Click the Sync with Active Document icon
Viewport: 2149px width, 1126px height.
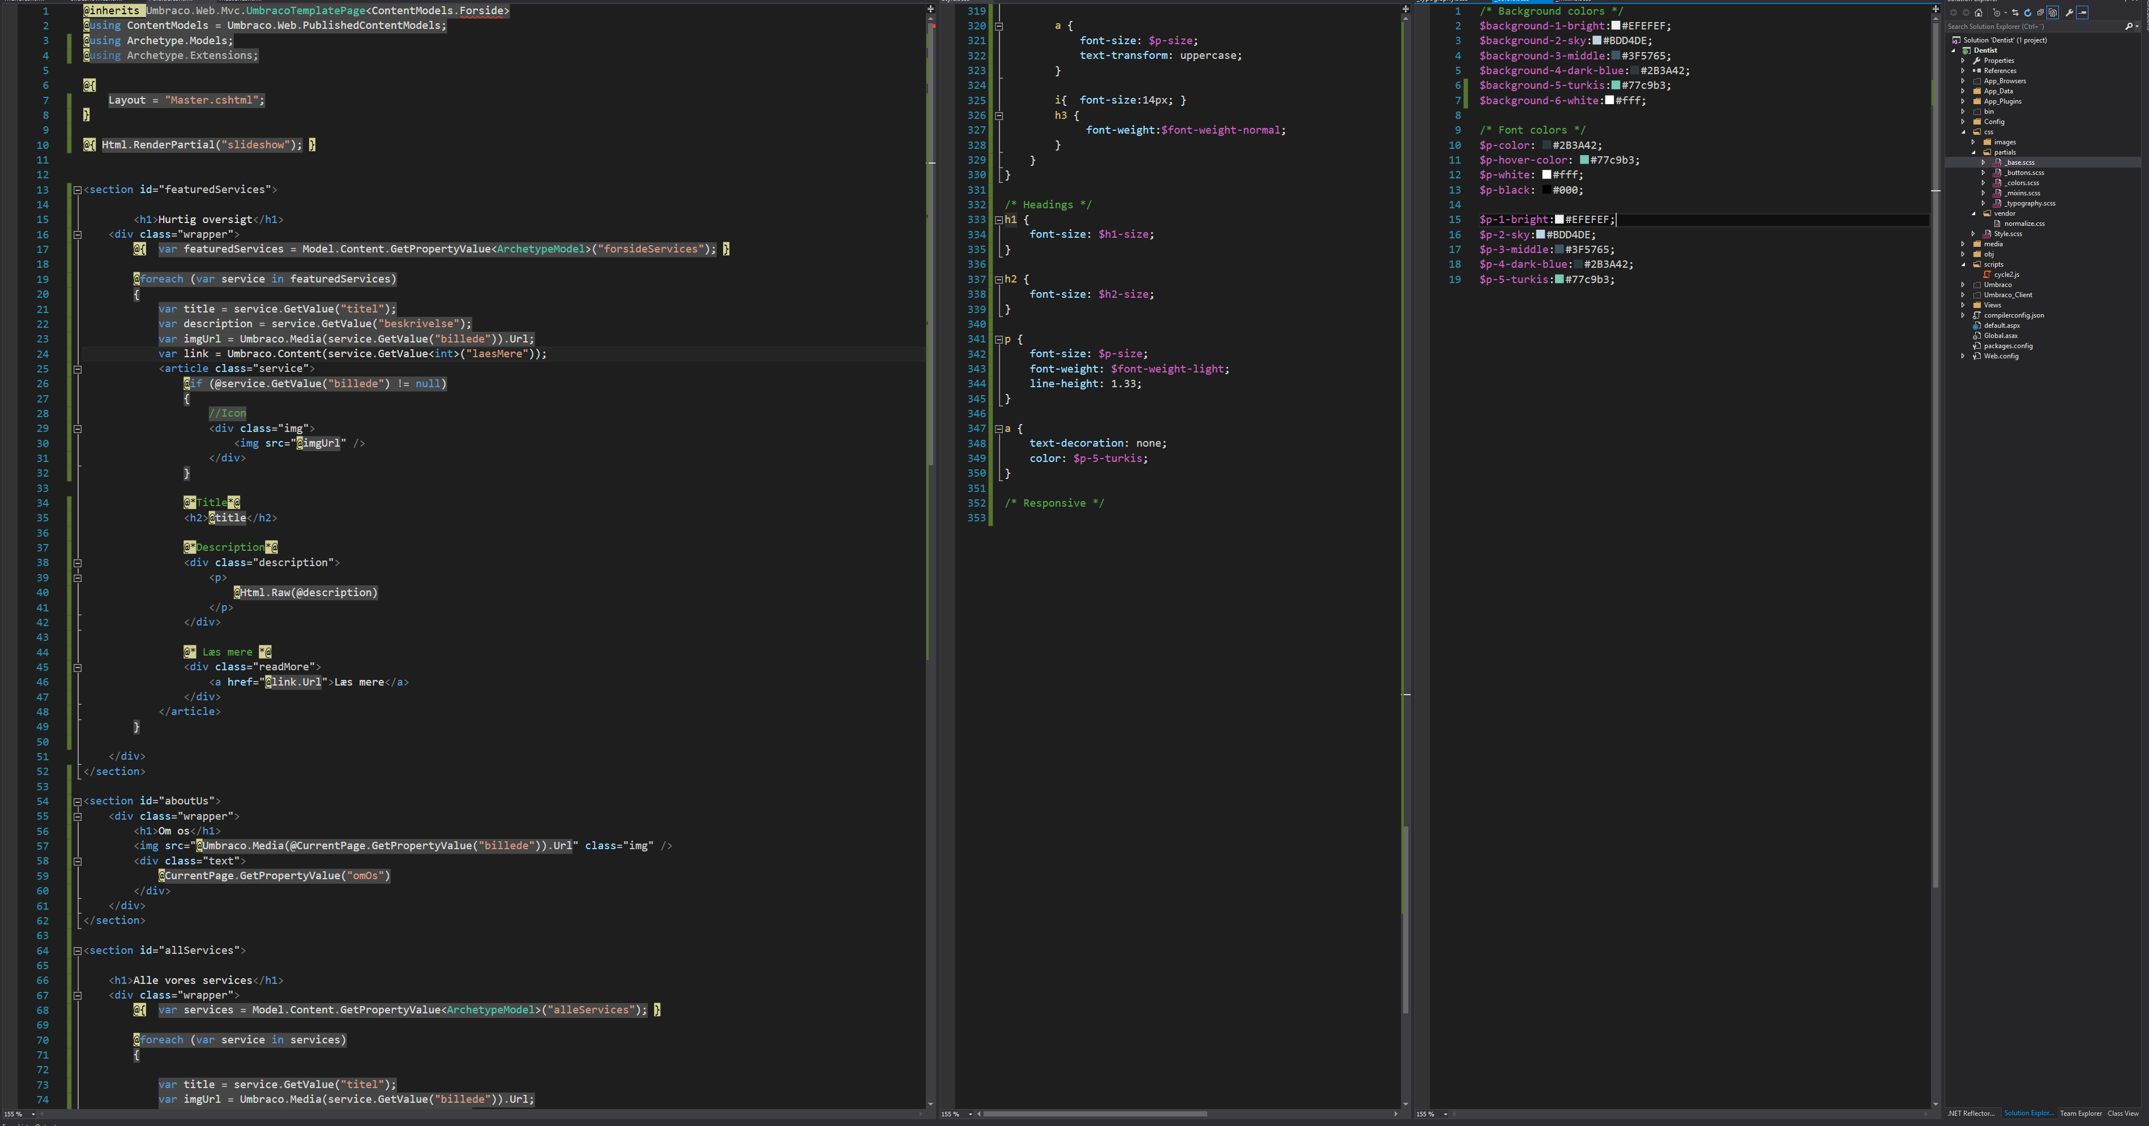coord(2015,12)
